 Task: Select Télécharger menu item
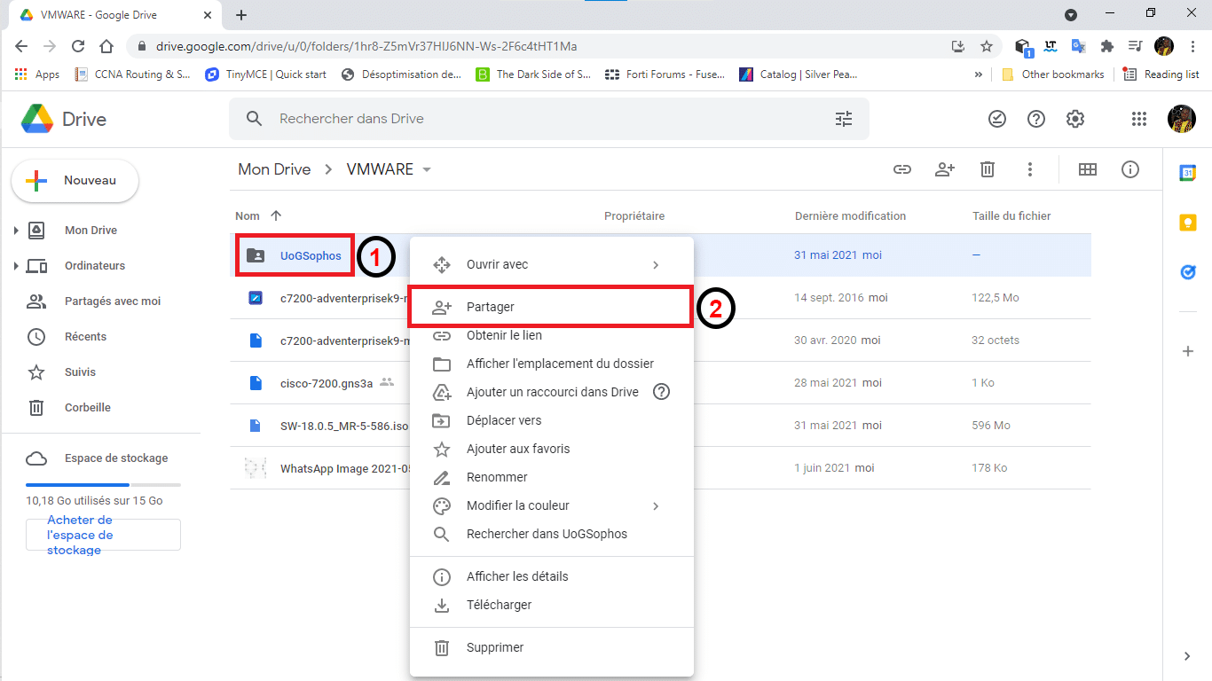(x=551, y=605)
